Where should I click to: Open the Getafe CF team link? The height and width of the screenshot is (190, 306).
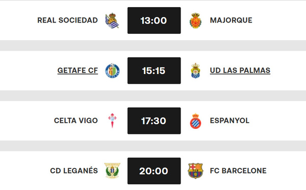(x=78, y=70)
